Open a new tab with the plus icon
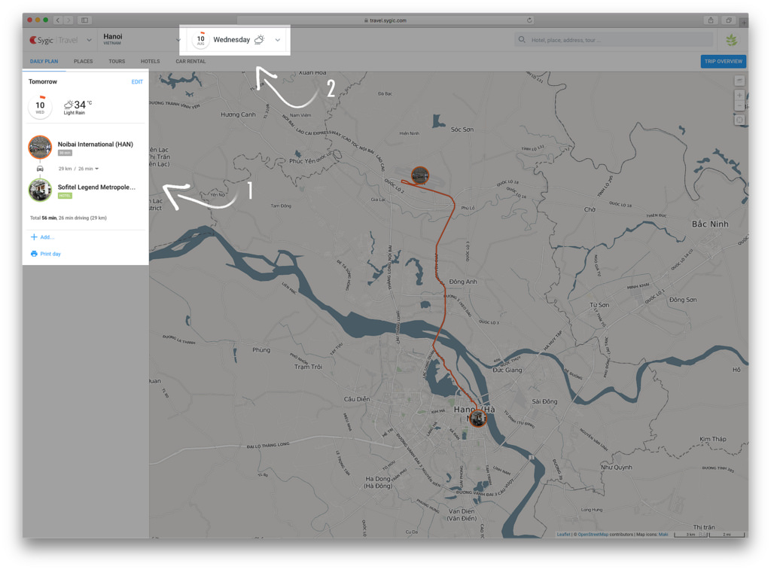 pyautogui.click(x=744, y=22)
